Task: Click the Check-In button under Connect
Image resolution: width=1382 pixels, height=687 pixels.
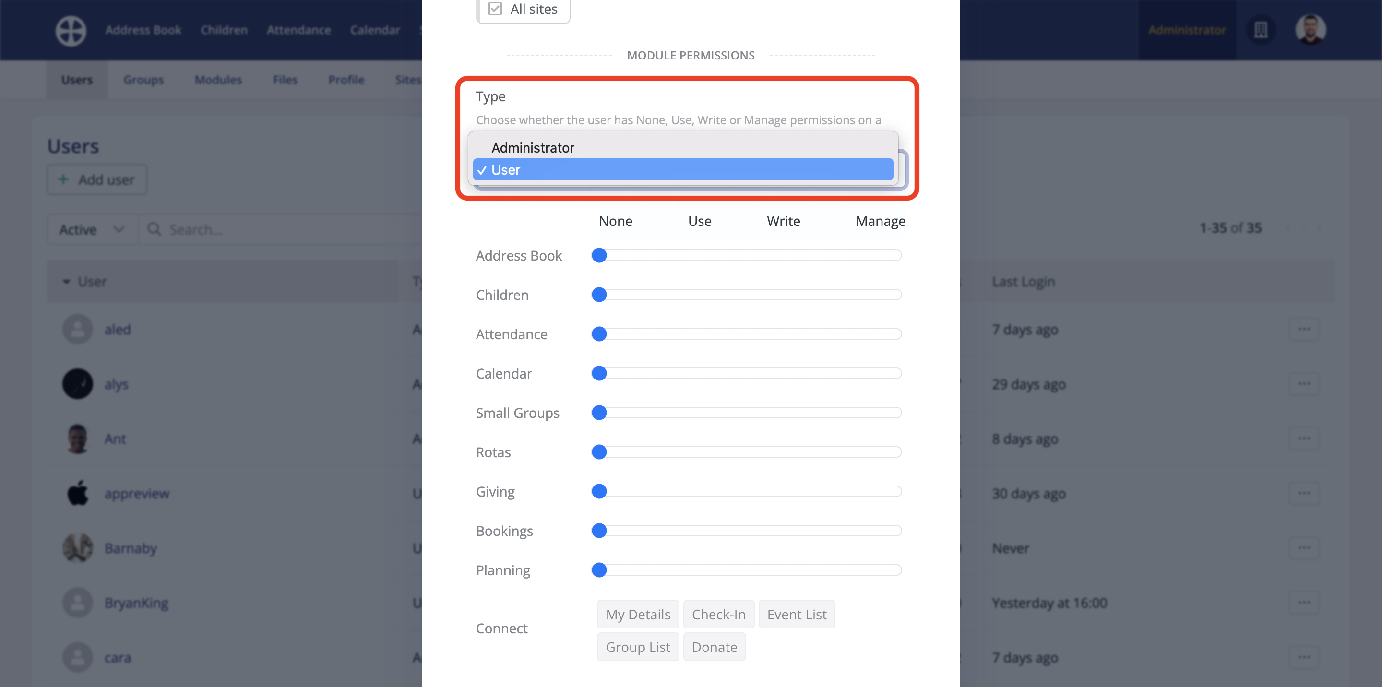Action: tap(718, 614)
